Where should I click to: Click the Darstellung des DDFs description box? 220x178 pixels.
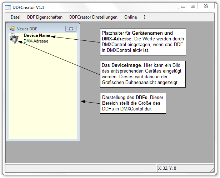[x=133, y=103]
